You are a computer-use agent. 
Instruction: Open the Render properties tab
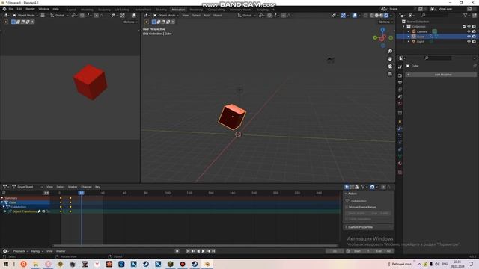coord(400,75)
